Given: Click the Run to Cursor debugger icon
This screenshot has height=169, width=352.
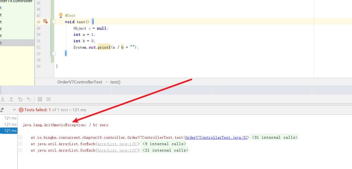Looking at the screenshot, I should (x=29, y=99).
